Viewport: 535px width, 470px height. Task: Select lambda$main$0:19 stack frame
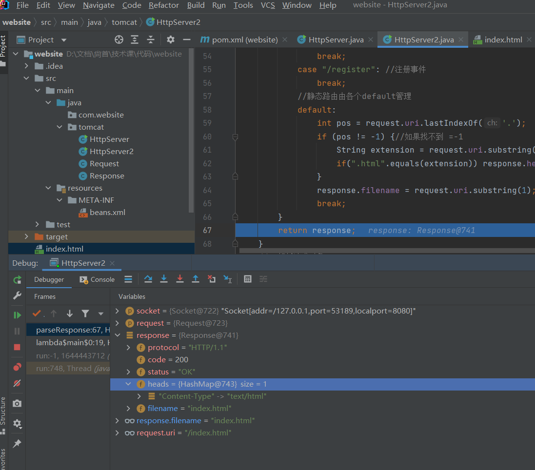(68, 342)
